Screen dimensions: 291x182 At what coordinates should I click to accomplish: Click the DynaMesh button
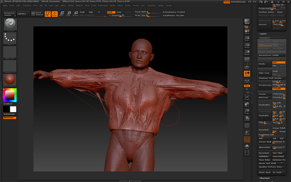click(265, 130)
